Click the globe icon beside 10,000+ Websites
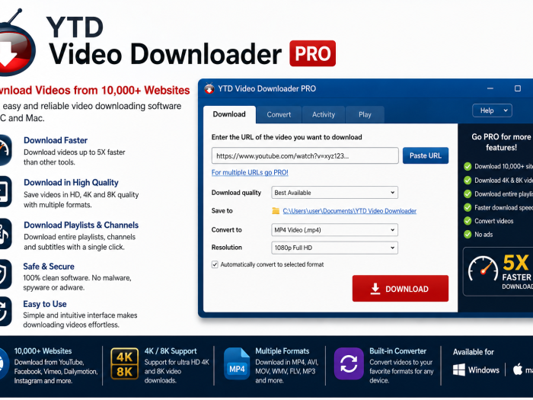Viewport: 533px width, 400px height. [x=4, y=363]
